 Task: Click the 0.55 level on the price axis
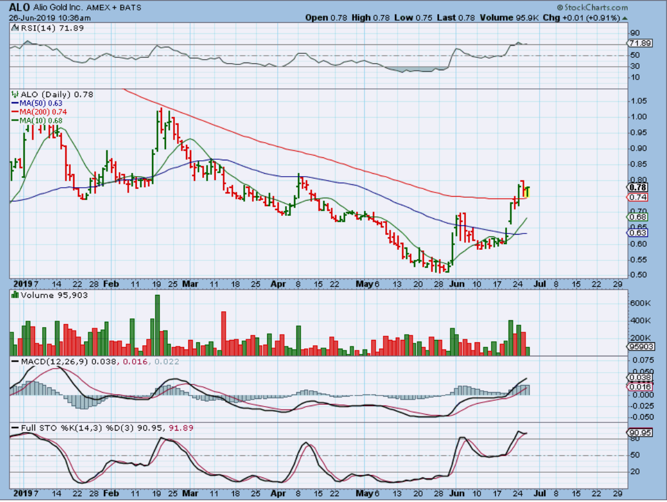pos(638,260)
